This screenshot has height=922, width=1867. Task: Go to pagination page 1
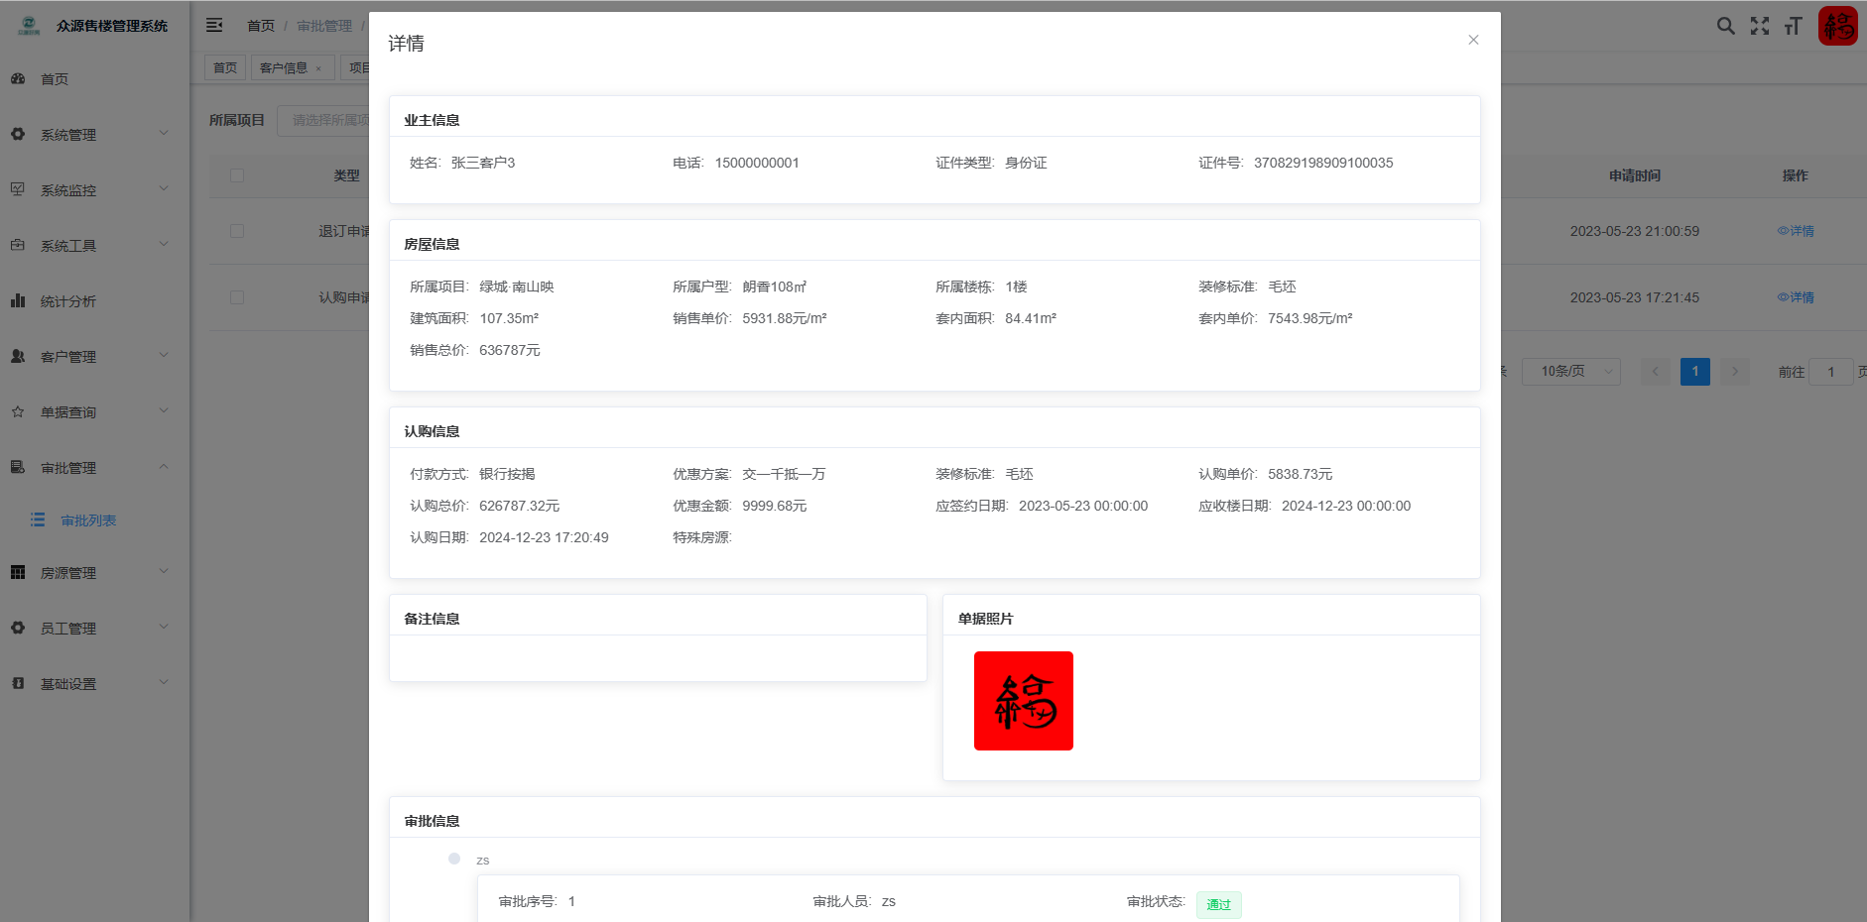coord(1695,372)
